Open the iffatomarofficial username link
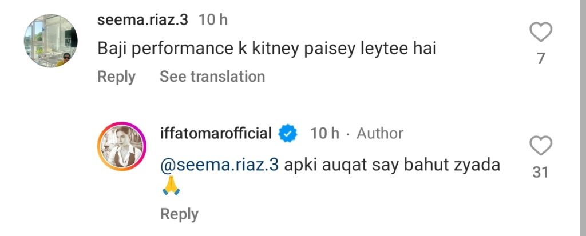 coord(217,134)
